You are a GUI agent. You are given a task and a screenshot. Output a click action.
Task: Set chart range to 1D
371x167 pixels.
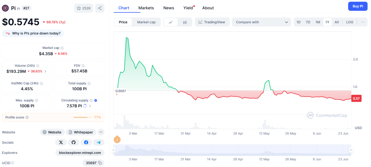tap(298, 22)
